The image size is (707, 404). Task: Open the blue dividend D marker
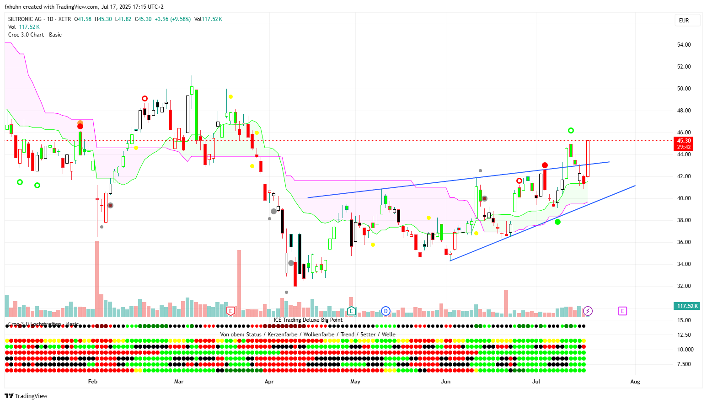[x=386, y=311]
